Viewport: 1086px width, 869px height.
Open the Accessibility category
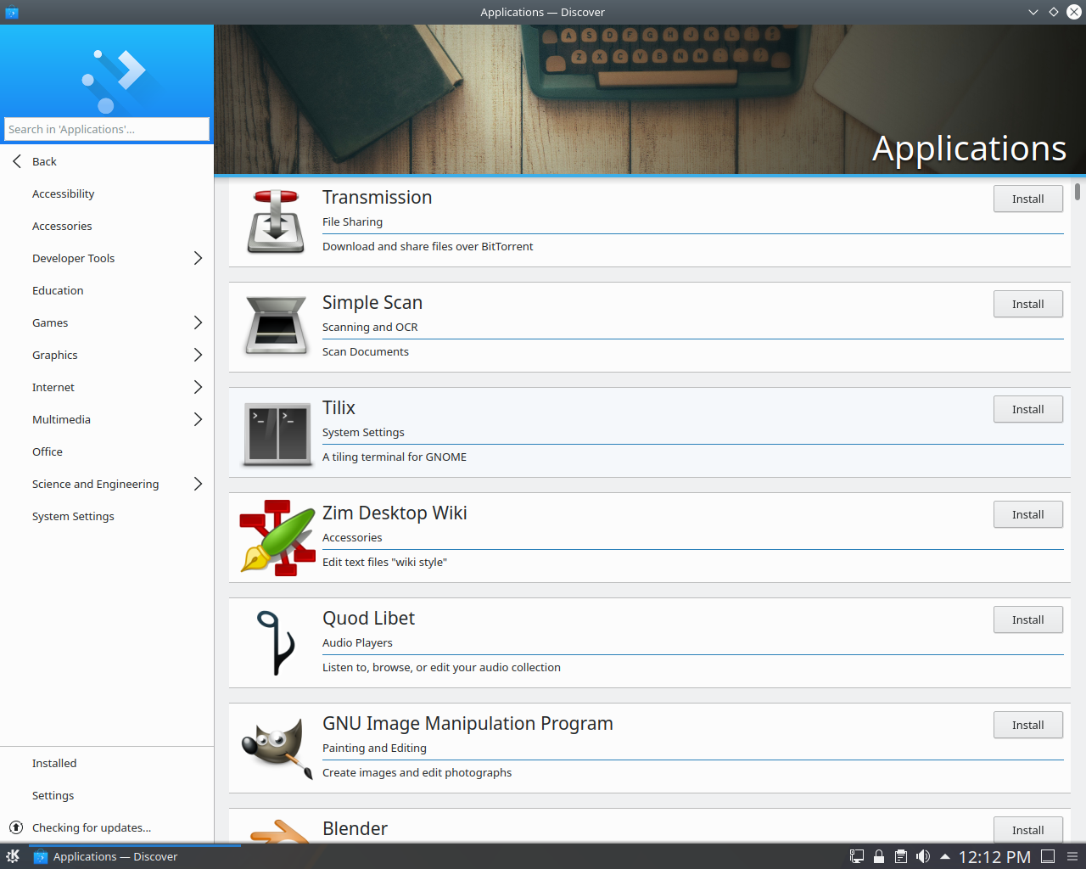(107, 193)
